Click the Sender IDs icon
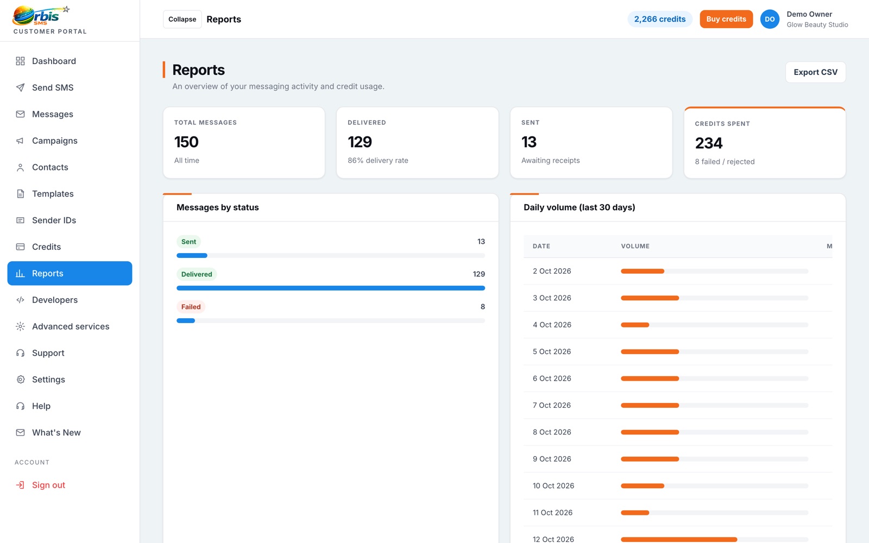The height and width of the screenshot is (543, 869). tap(20, 220)
